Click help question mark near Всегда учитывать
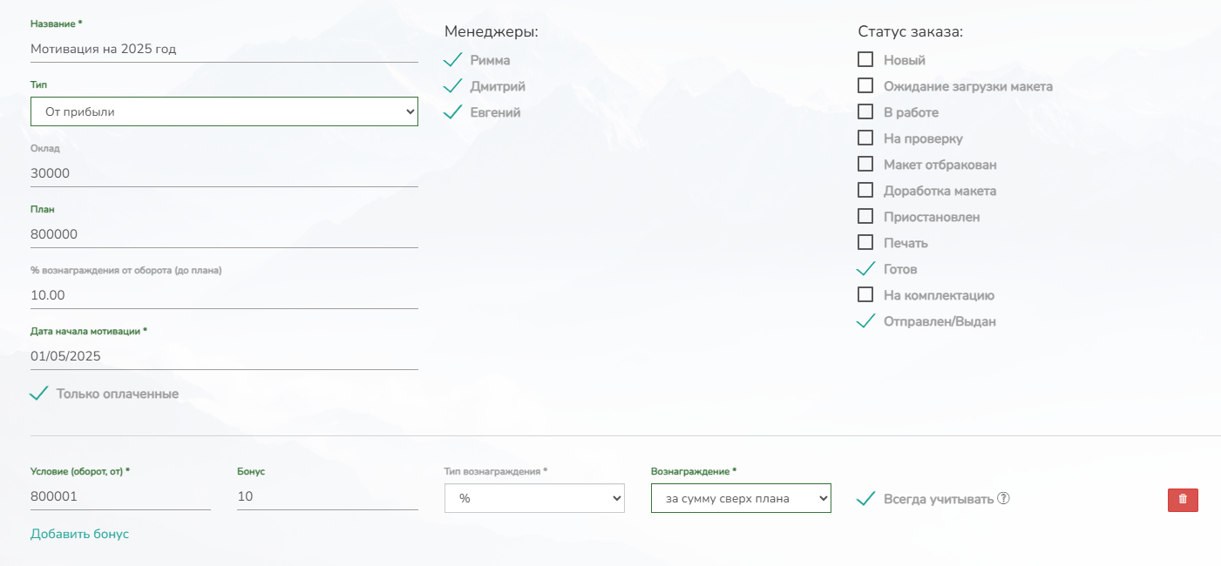This screenshot has width=1221, height=566. pyautogui.click(x=1003, y=499)
